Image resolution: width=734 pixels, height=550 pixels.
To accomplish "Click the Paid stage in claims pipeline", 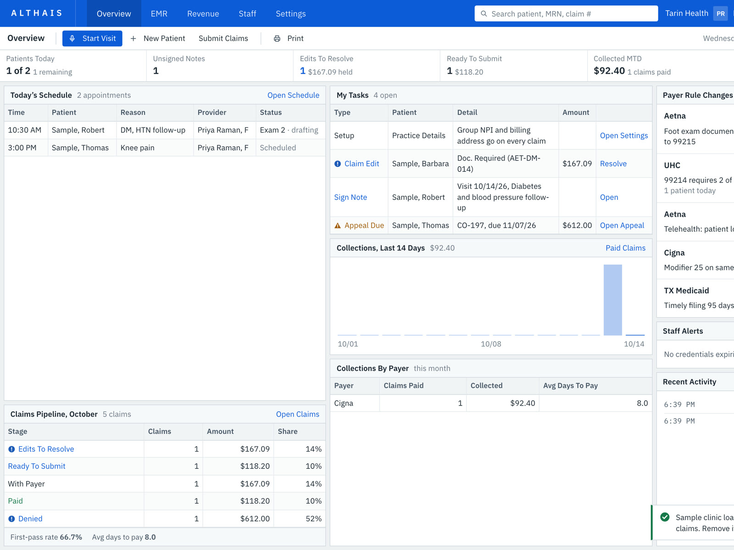I will [15, 501].
